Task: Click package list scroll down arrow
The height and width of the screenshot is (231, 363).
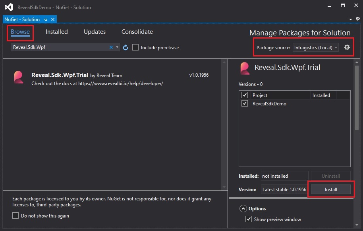Action: tap(224, 187)
